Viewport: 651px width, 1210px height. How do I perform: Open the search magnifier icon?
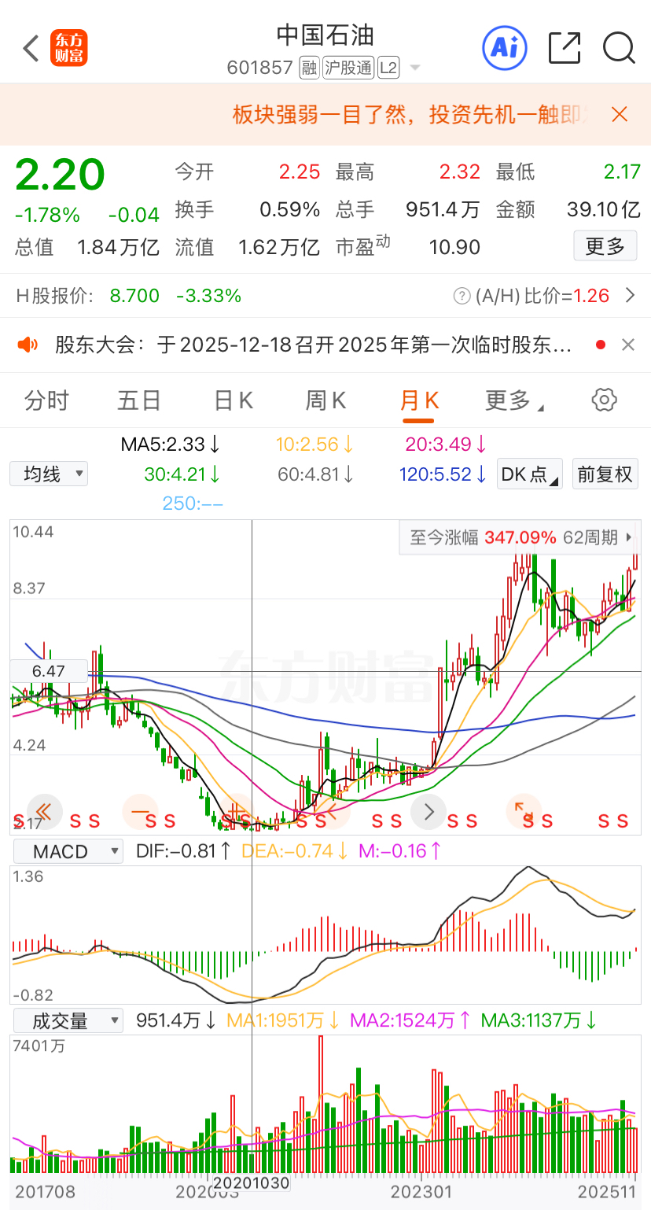pos(619,48)
